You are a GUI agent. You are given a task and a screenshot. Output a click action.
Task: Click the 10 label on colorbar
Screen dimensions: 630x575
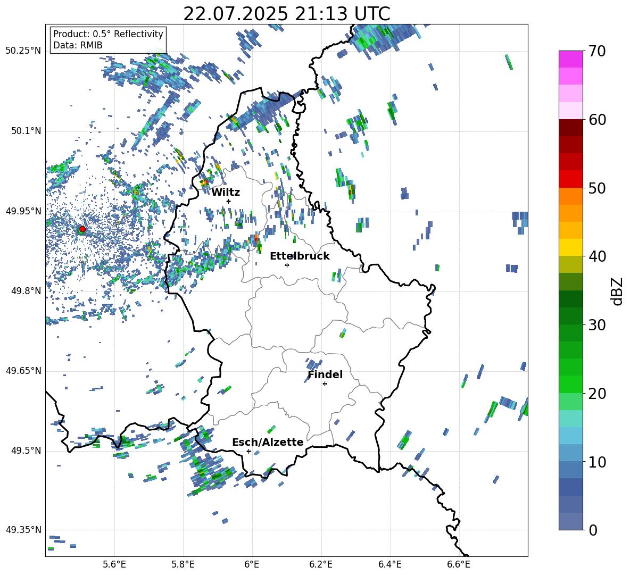click(597, 462)
